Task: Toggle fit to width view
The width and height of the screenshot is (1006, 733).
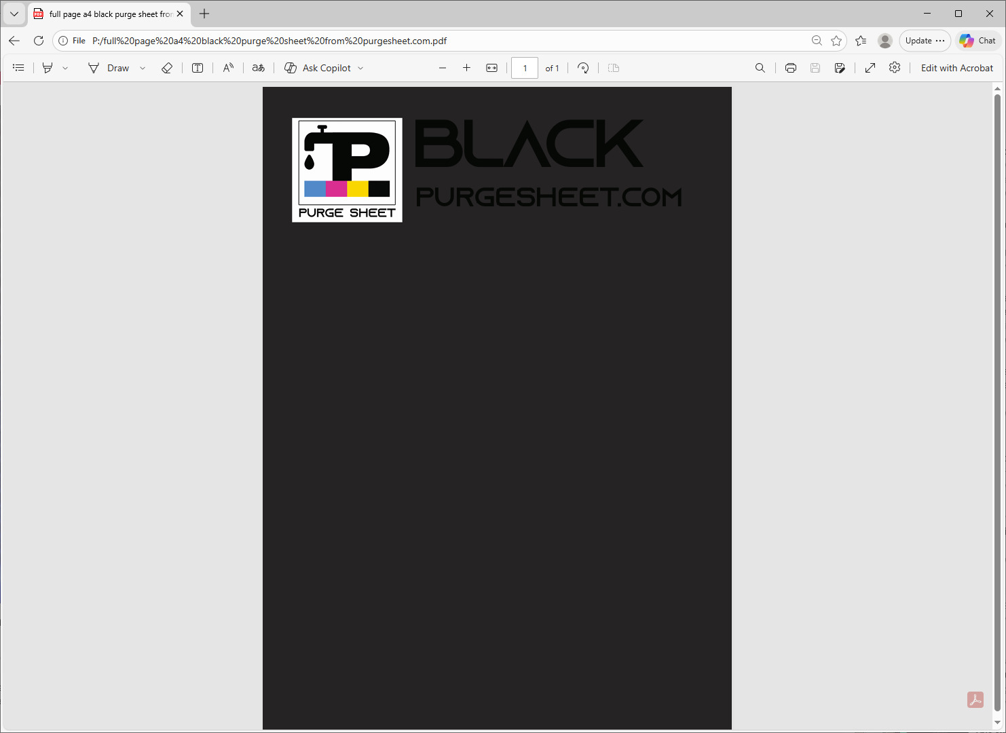Action: pos(492,68)
